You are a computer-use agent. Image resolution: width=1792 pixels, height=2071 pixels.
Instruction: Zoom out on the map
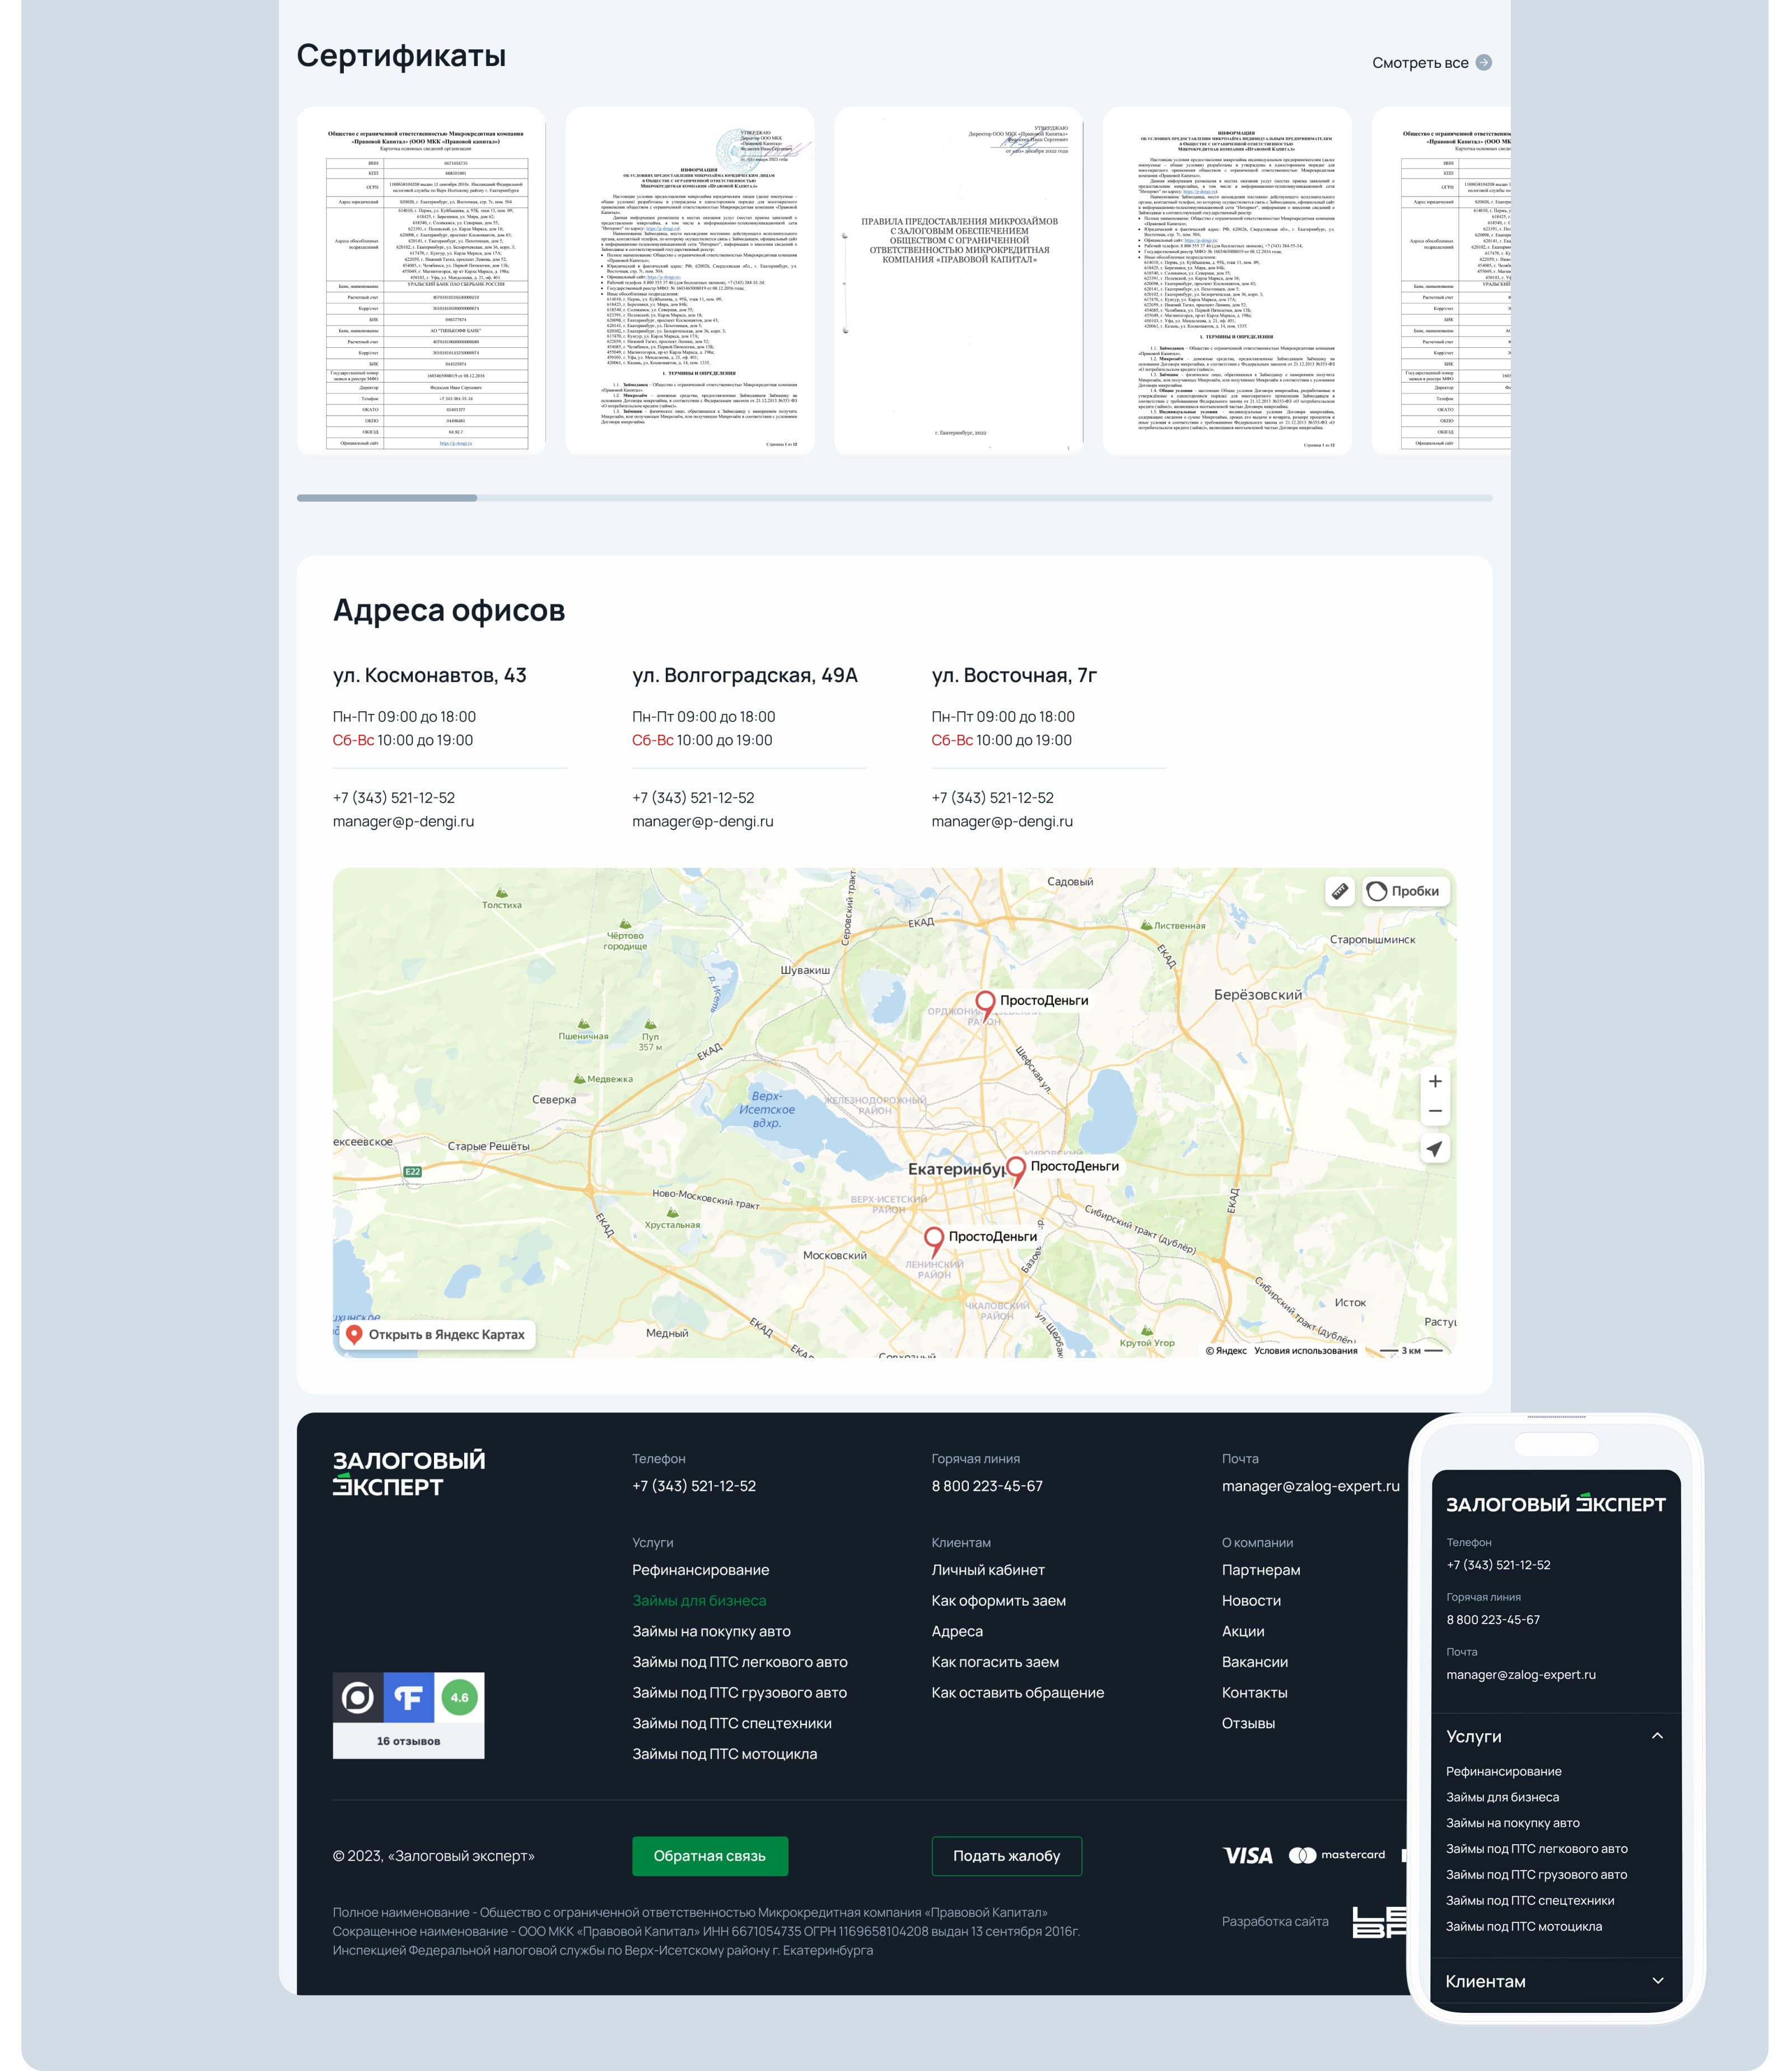(x=1434, y=1111)
